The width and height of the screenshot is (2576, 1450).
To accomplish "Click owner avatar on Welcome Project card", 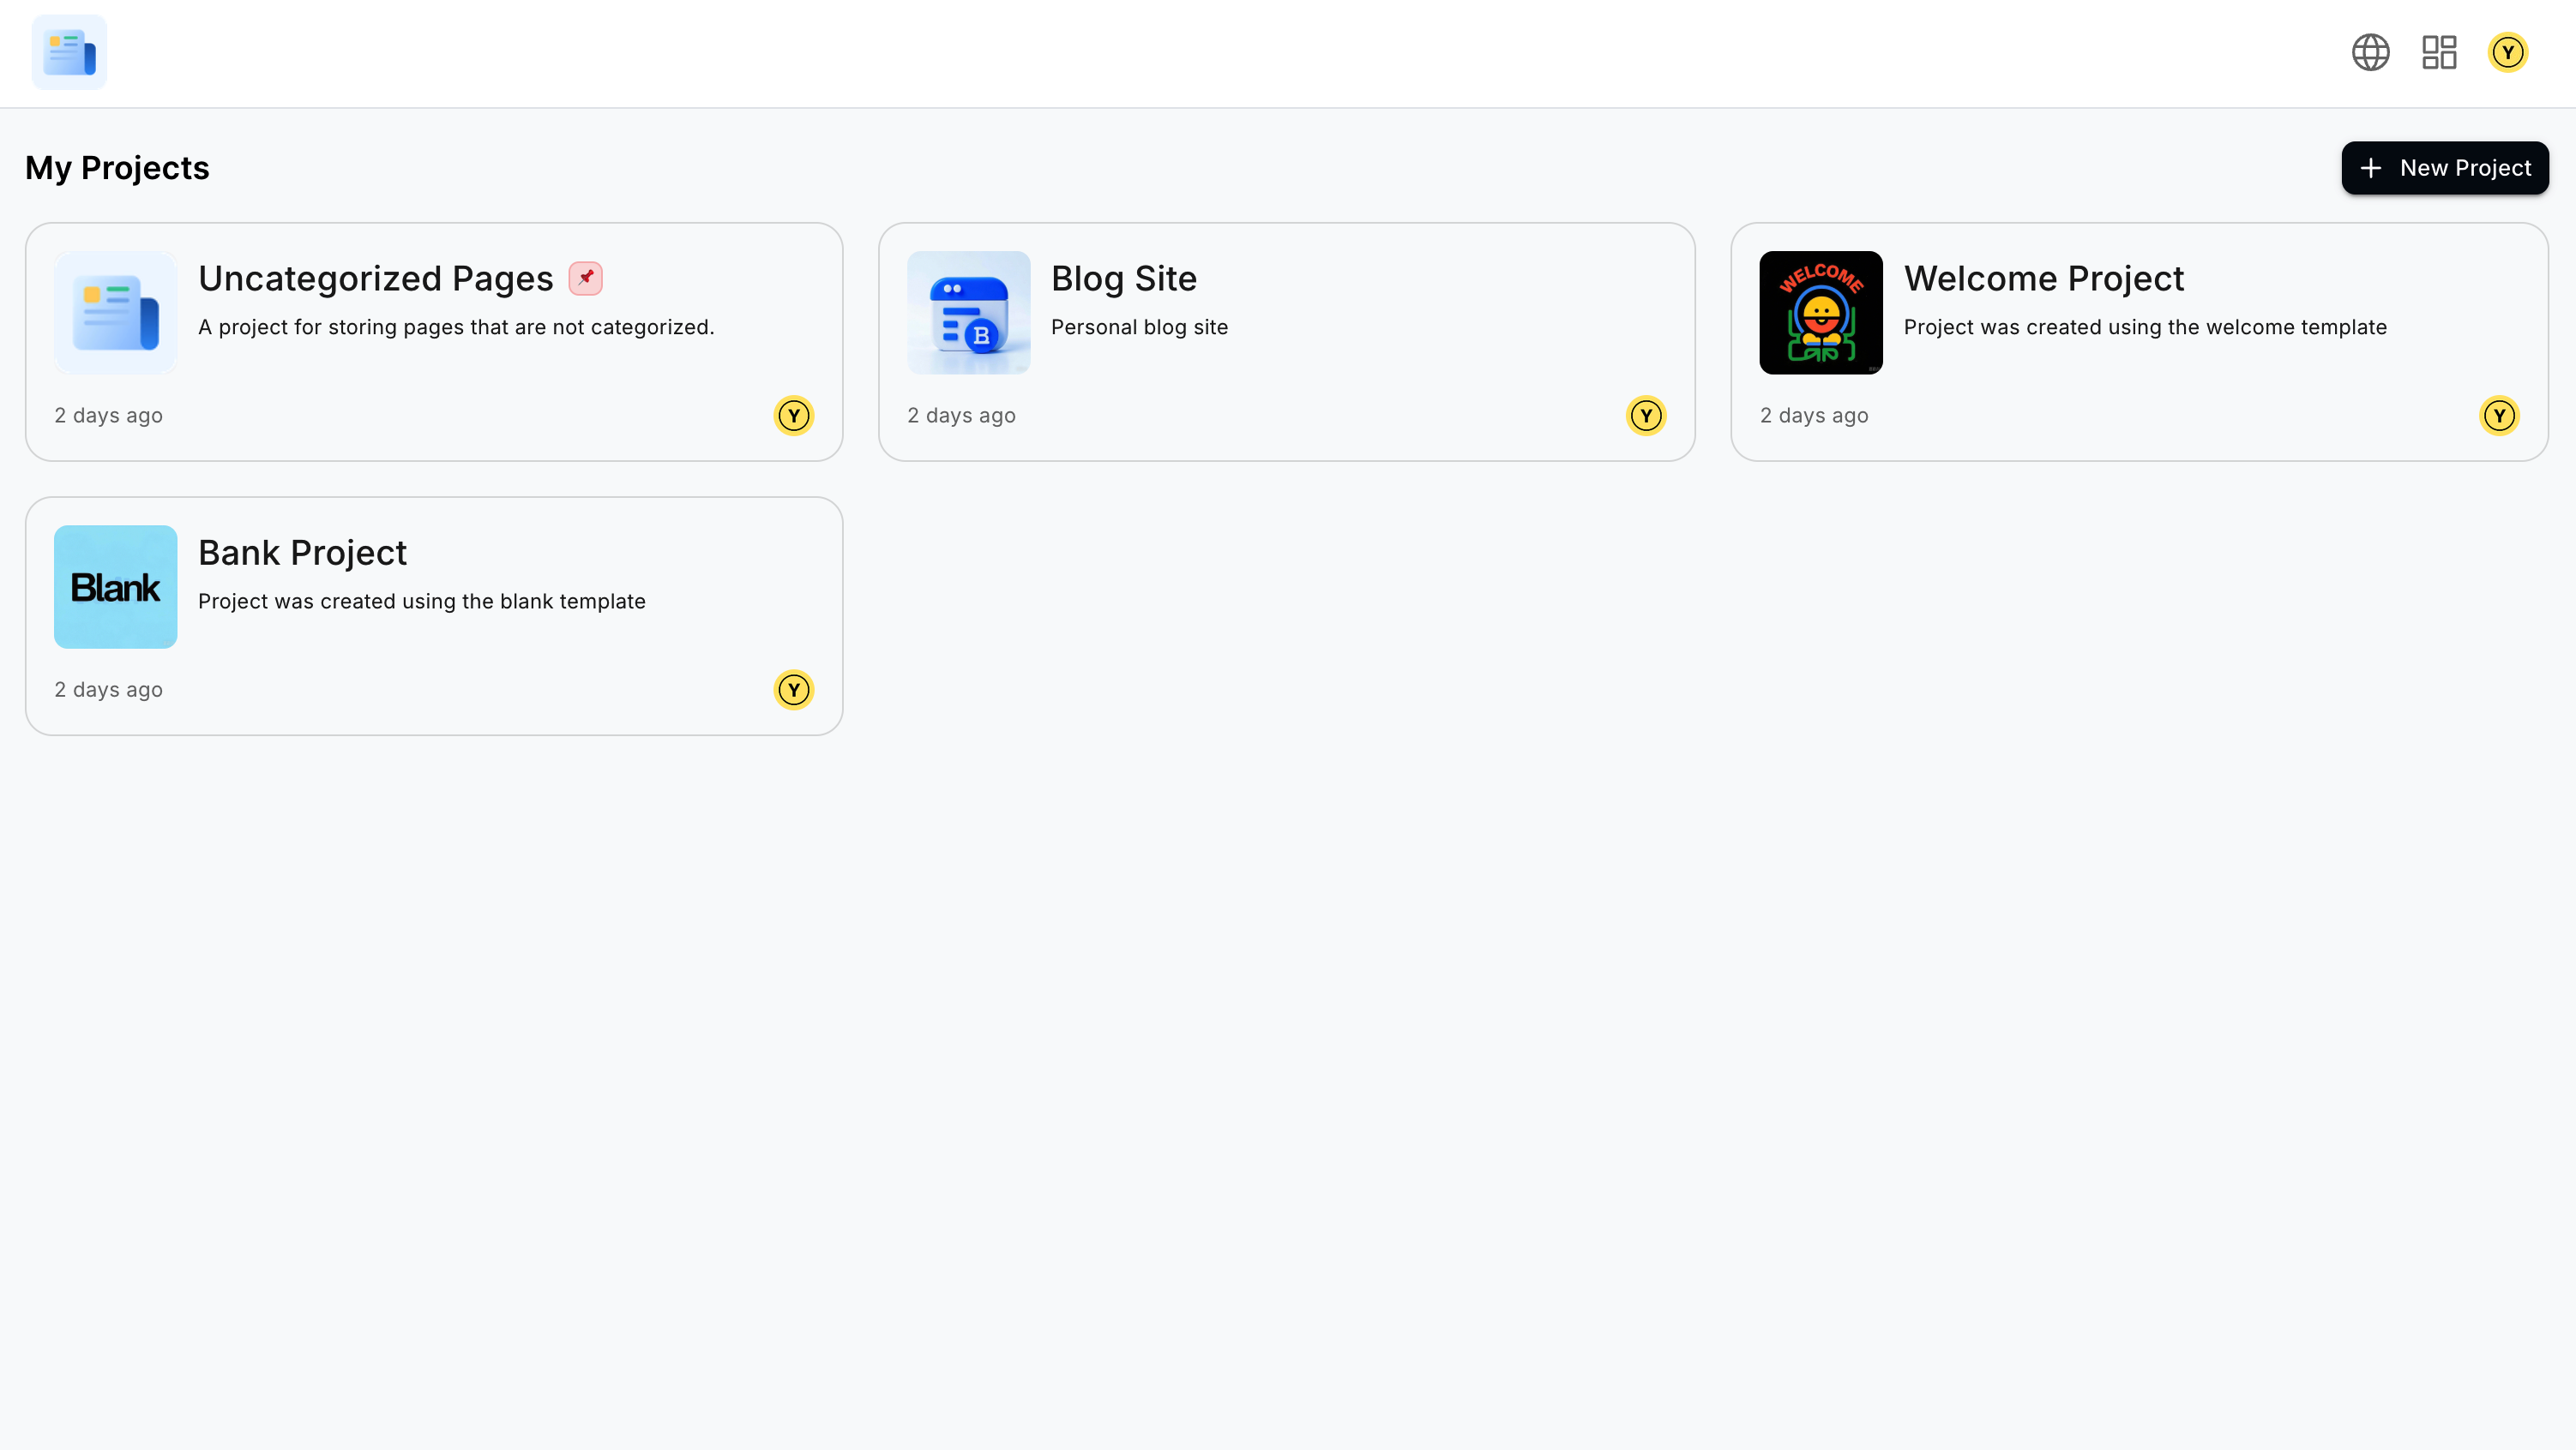I will [x=2498, y=415].
